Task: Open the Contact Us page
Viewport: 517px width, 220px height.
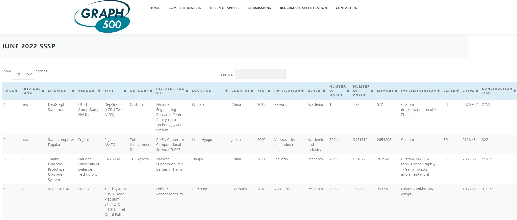Action: point(346,8)
